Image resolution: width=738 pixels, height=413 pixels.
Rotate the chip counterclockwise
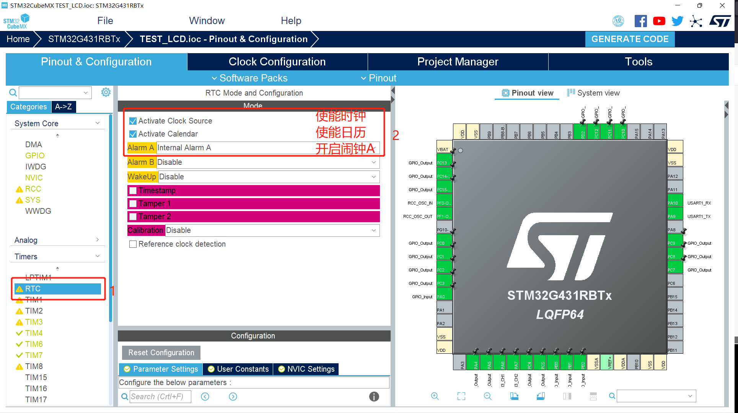click(x=541, y=396)
